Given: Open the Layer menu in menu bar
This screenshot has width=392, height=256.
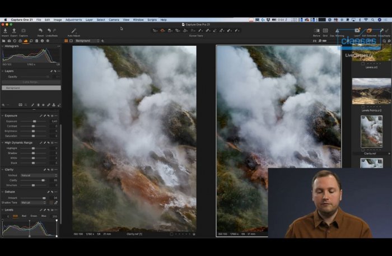Looking at the screenshot, I should 88,20.
